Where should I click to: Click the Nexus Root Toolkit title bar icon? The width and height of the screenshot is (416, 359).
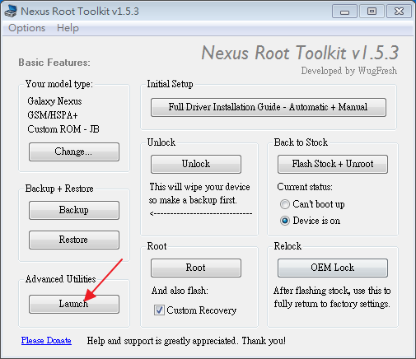(11, 12)
